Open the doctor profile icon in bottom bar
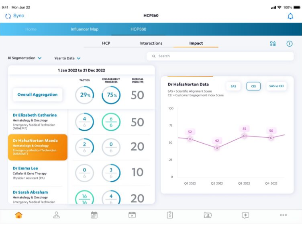This screenshot has height=227, width=302. 56,215
